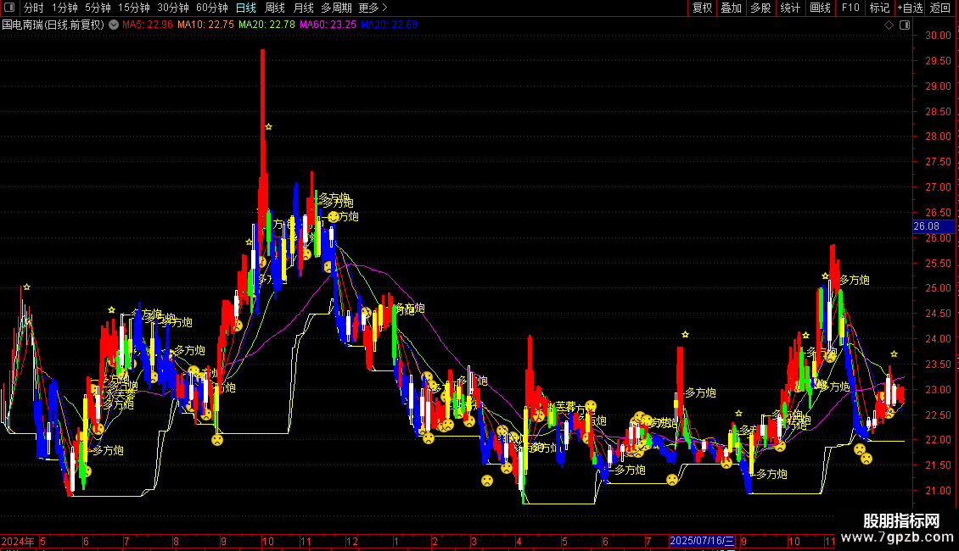The image size is (959, 551).
Task: Click the MA10: 22.75 indicator label
Action: click(205, 25)
